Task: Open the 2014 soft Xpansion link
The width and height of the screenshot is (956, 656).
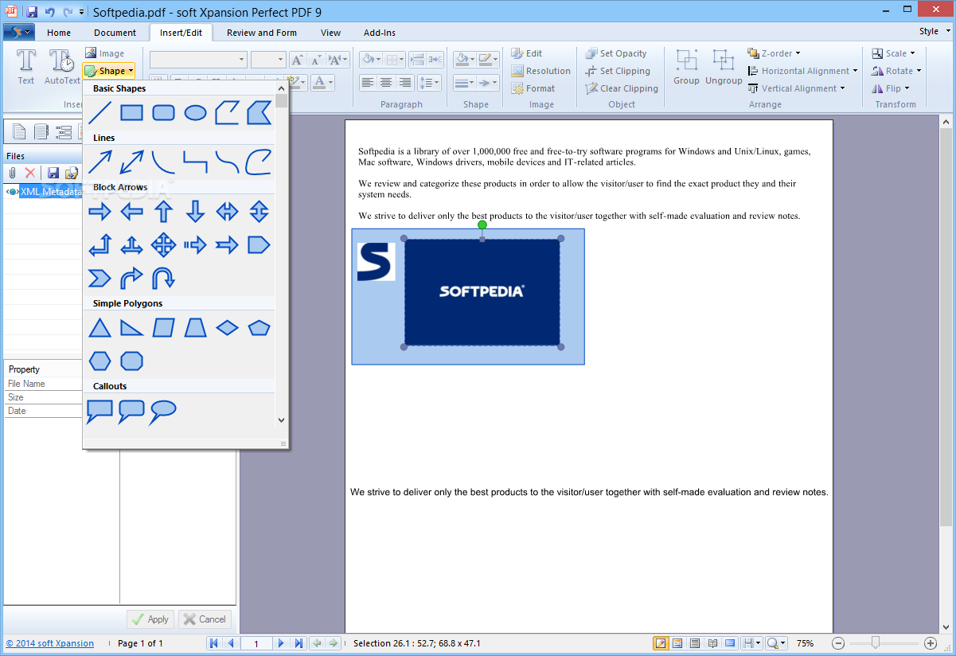Action: [50, 643]
